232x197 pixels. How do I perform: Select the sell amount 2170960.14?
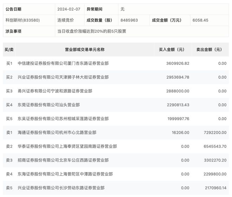click(216, 188)
